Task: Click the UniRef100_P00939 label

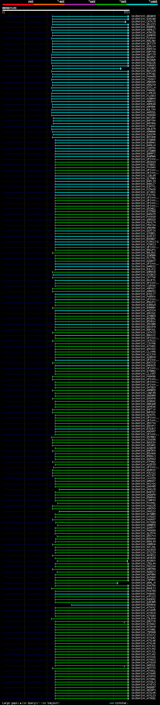Action: coord(143,217)
